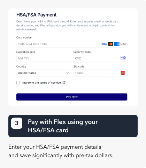Click the Elo card brand icon
The image size is (146, 168).
[x=123, y=44]
